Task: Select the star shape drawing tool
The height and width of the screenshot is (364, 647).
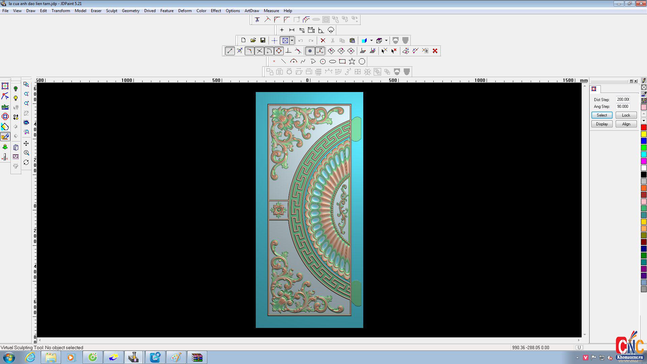Action: pos(352,61)
